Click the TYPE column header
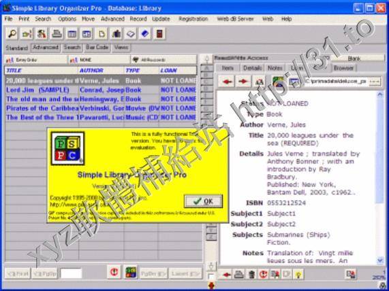 click(141, 70)
